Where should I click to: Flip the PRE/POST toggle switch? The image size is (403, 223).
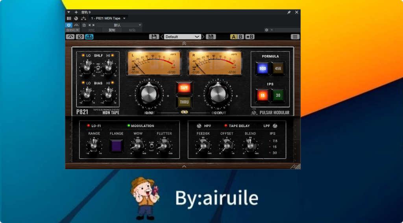click(x=98, y=68)
